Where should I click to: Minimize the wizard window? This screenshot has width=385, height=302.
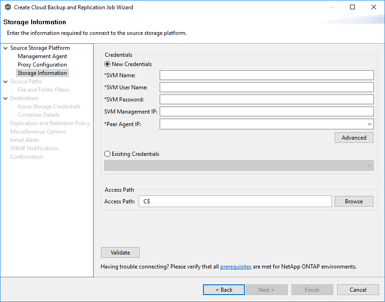click(331, 7)
